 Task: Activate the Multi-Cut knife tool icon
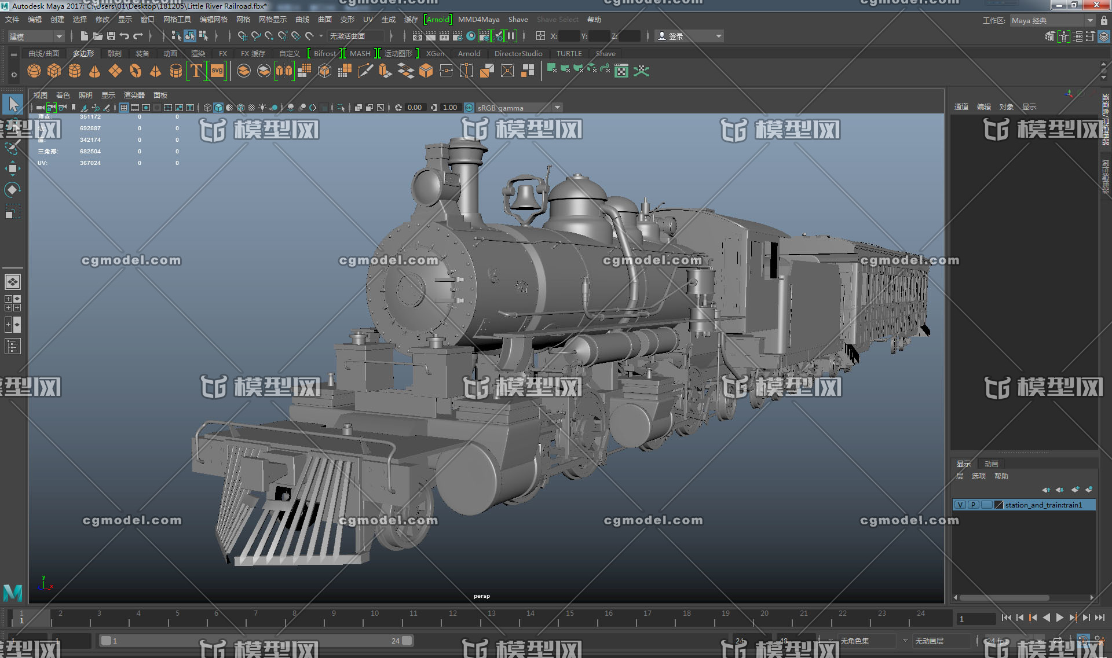pyautogui.click(x=365, y=71)
